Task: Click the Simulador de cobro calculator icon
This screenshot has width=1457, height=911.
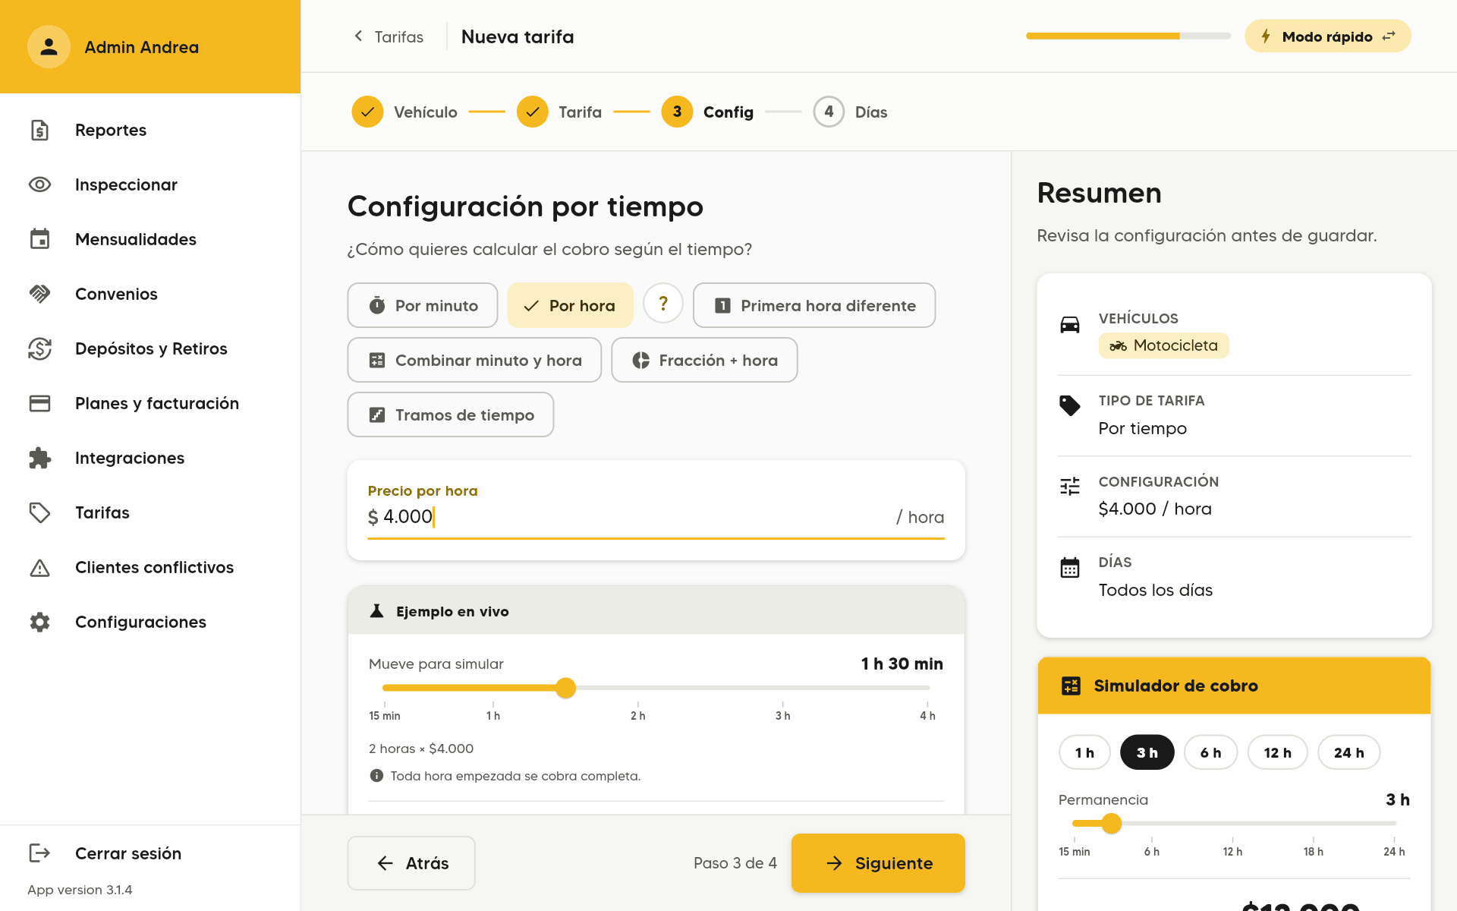Action: (1071, 686)
